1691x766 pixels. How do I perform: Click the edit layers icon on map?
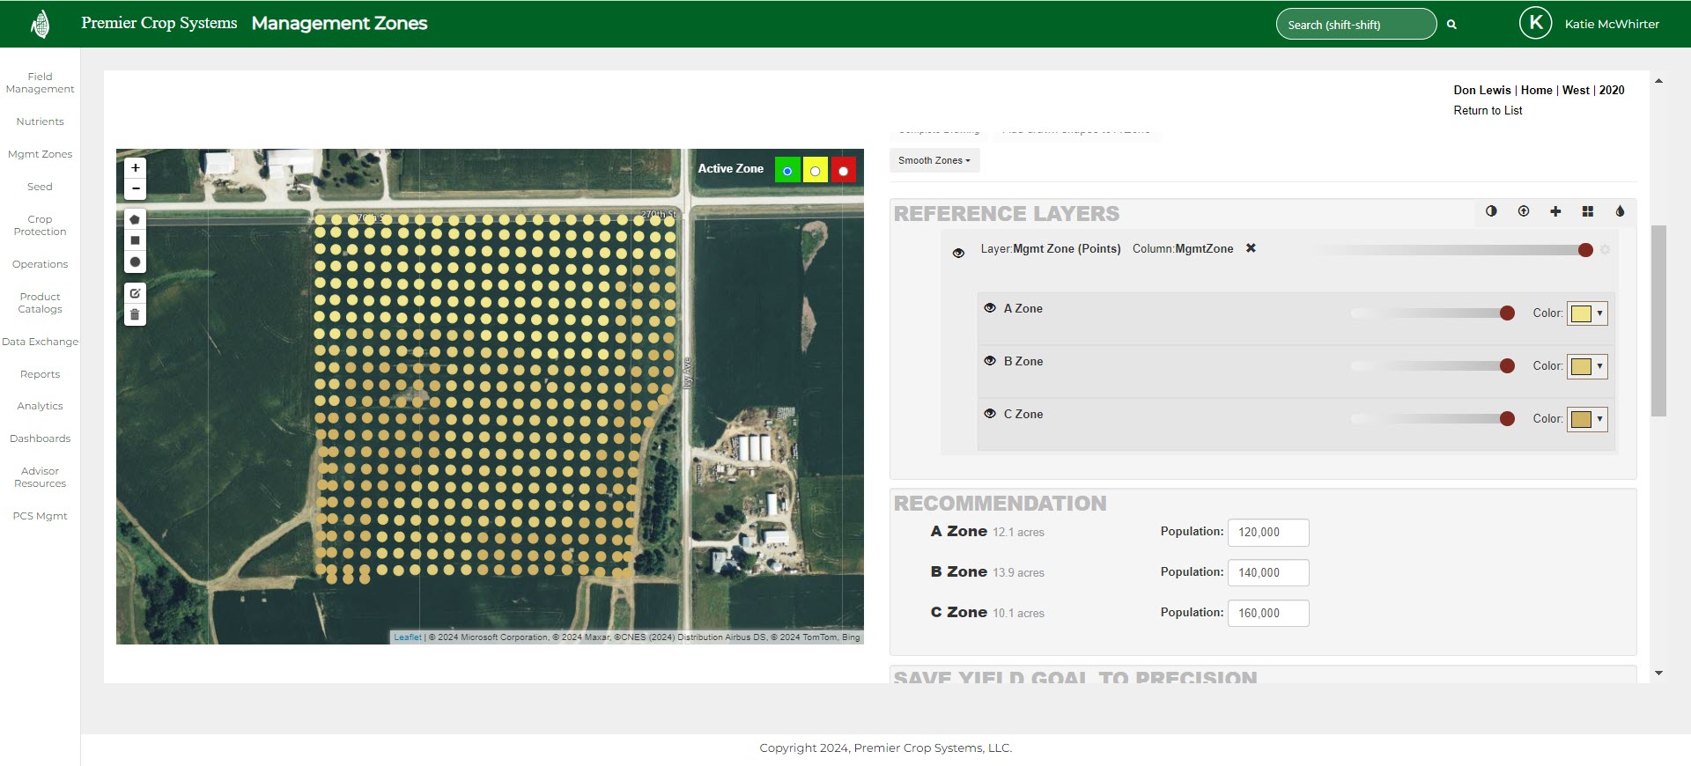click(135, 293)
